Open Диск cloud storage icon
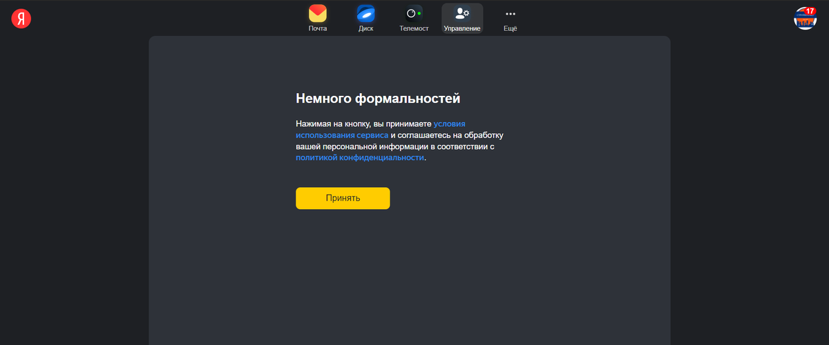829x345 pixels. pyautogui.click(x=366, y=19)
